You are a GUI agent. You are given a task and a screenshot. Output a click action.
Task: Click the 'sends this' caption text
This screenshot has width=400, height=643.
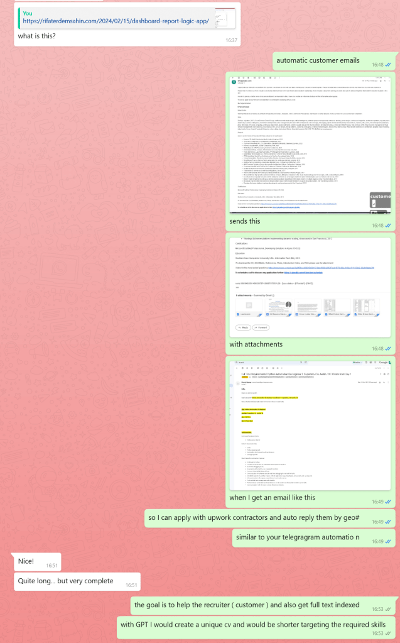pyautogui.click(x=245, y=221)
